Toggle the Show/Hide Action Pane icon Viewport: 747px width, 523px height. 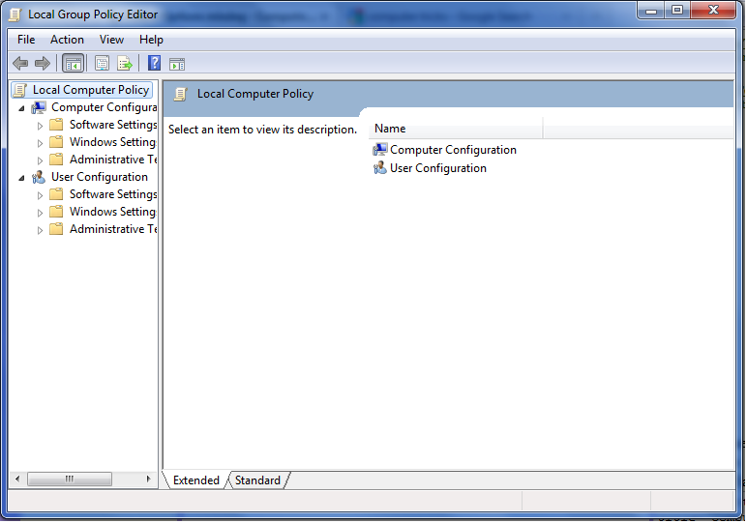[x=177, y=64]
